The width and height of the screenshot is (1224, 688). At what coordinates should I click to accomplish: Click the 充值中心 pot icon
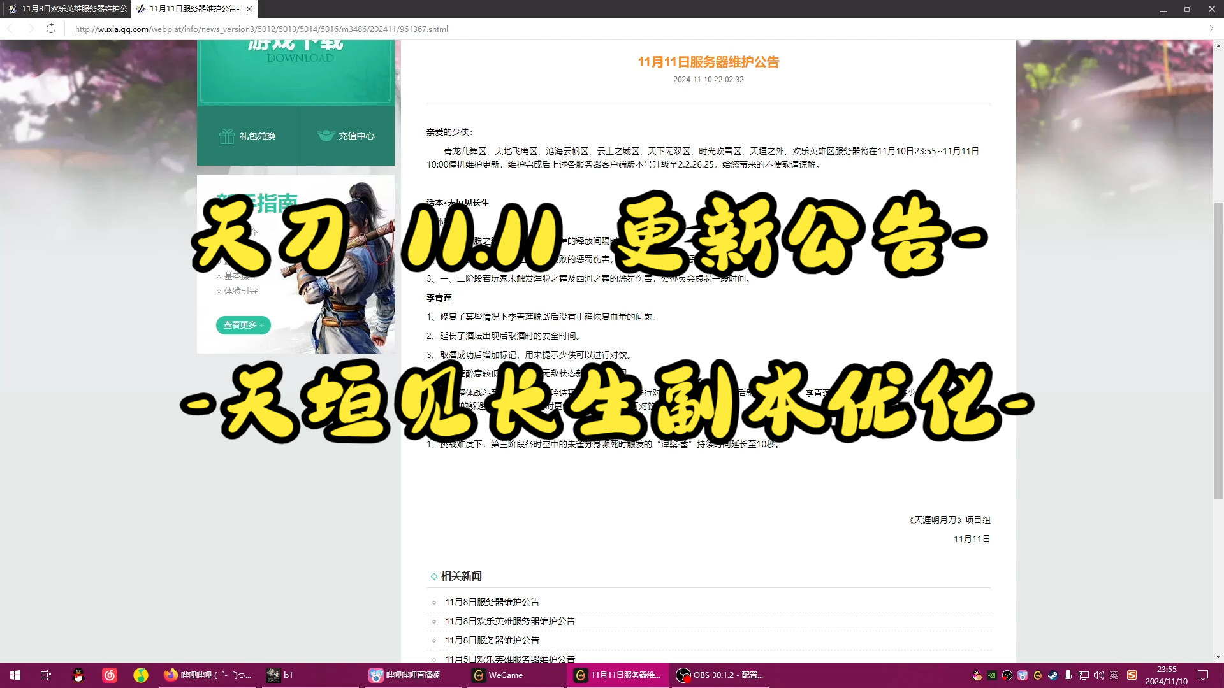[326, 135]
